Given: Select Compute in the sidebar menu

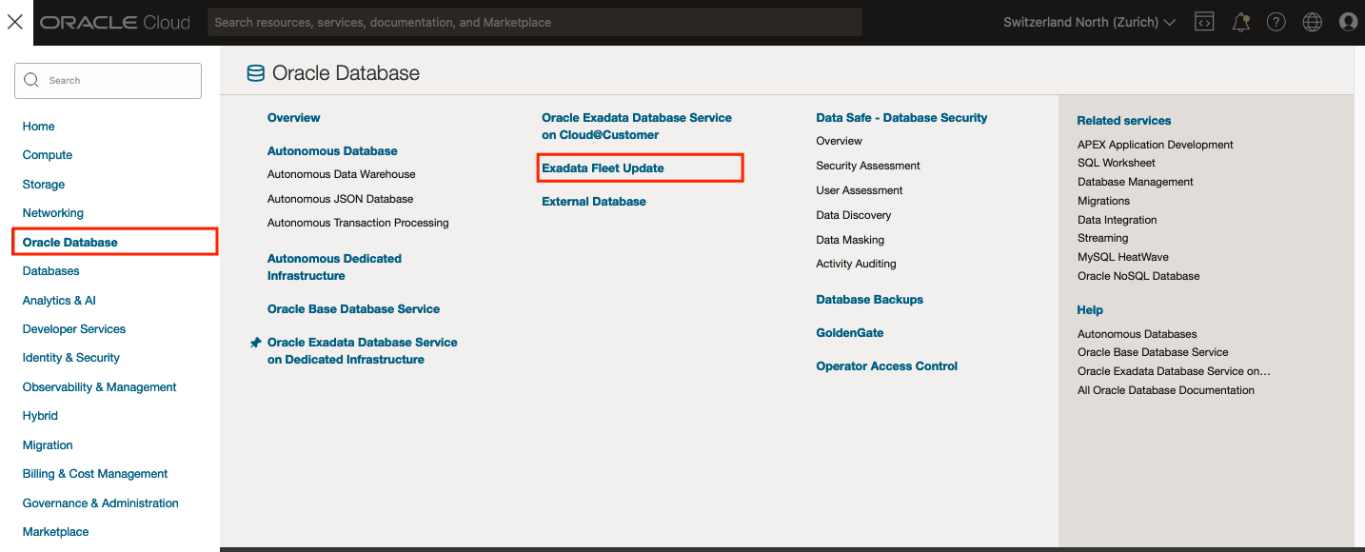Looking at the screenshot, I should [x=47, y=154].
